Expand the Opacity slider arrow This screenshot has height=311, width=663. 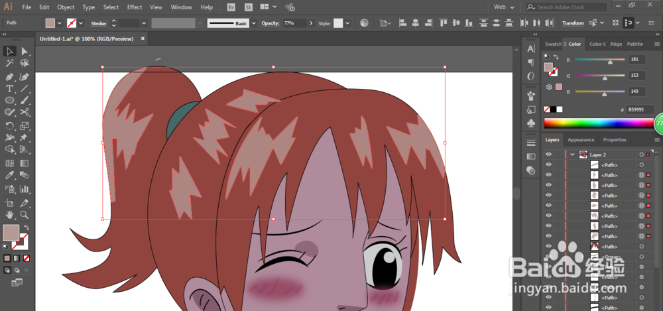pos(312,23)
